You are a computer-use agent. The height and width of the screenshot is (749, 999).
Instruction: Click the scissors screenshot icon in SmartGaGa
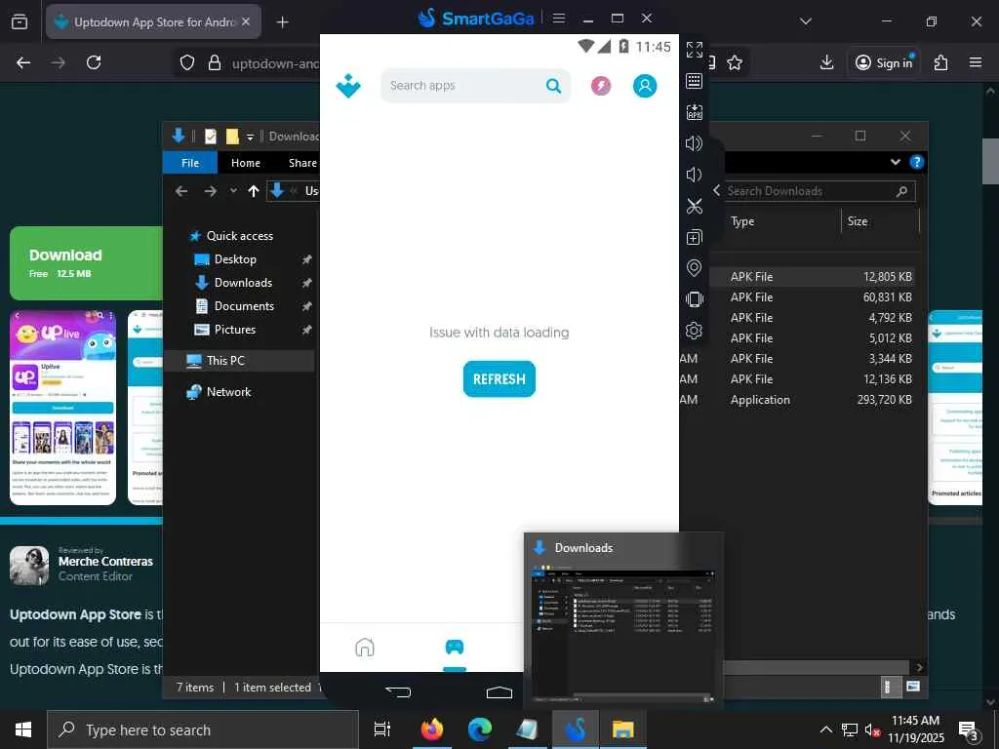tap(694, 206)
